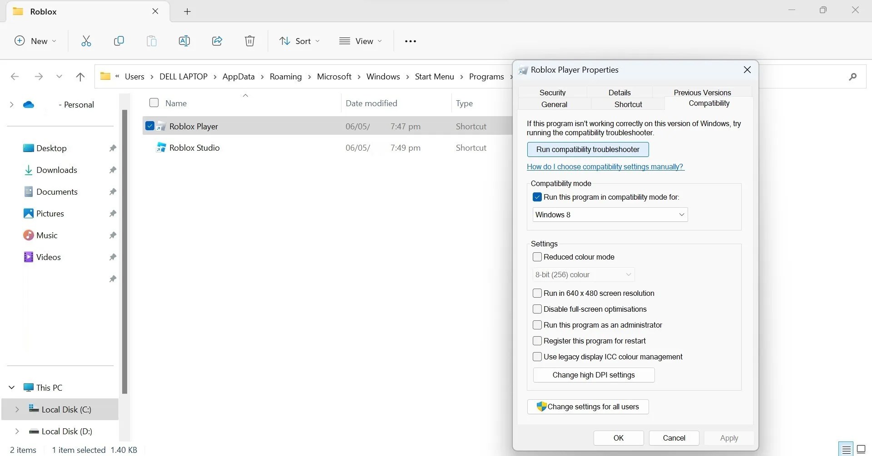Image resolution: width=872 pixels, height=456 pixels.
Task: Click the Paste clipboard icon
Action: [152, 41]
